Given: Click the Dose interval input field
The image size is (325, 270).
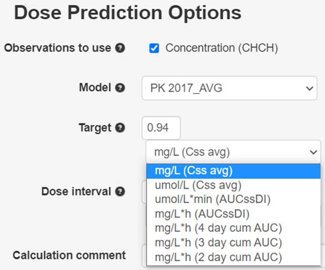Looking at the screenshot, I should click(144, 192).
